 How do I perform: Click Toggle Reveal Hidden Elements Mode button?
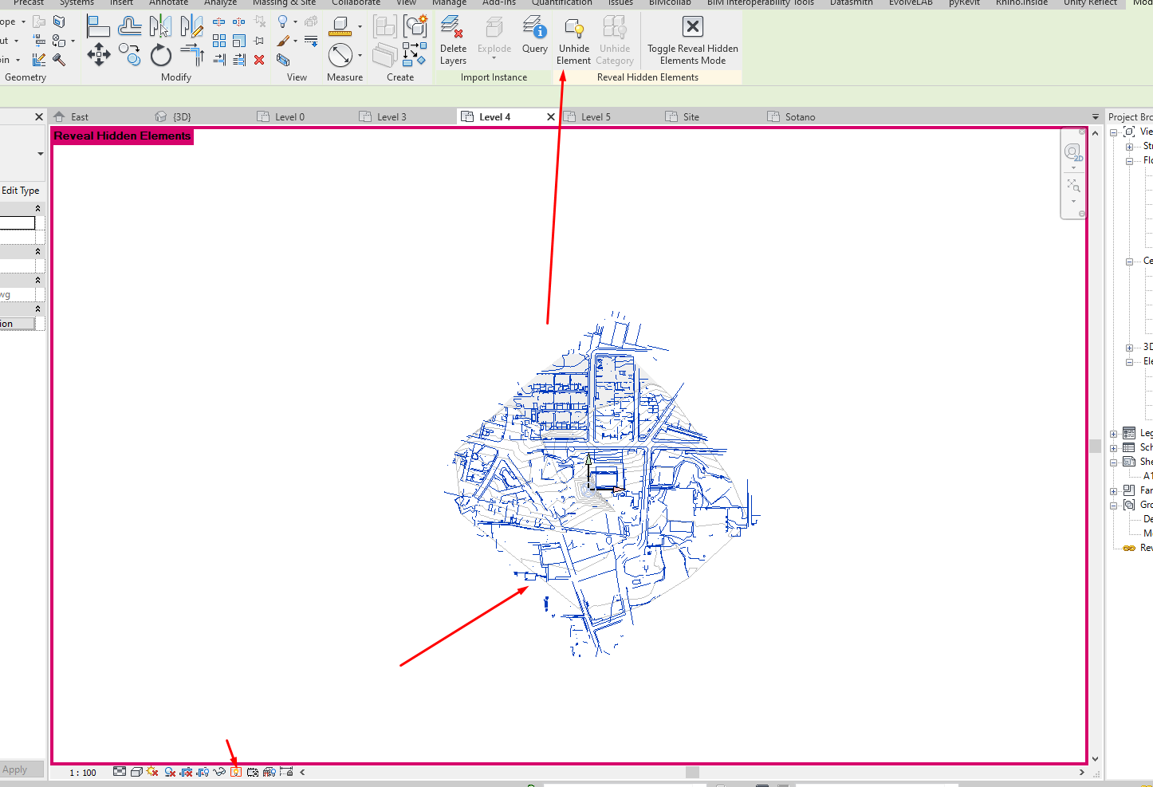(x=693, y=41)
